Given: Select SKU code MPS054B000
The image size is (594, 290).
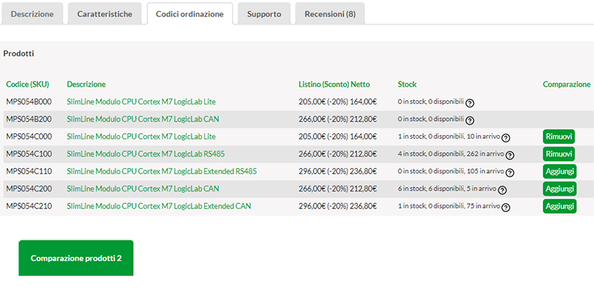Looking at the screenshot, I should click(29, 102).
